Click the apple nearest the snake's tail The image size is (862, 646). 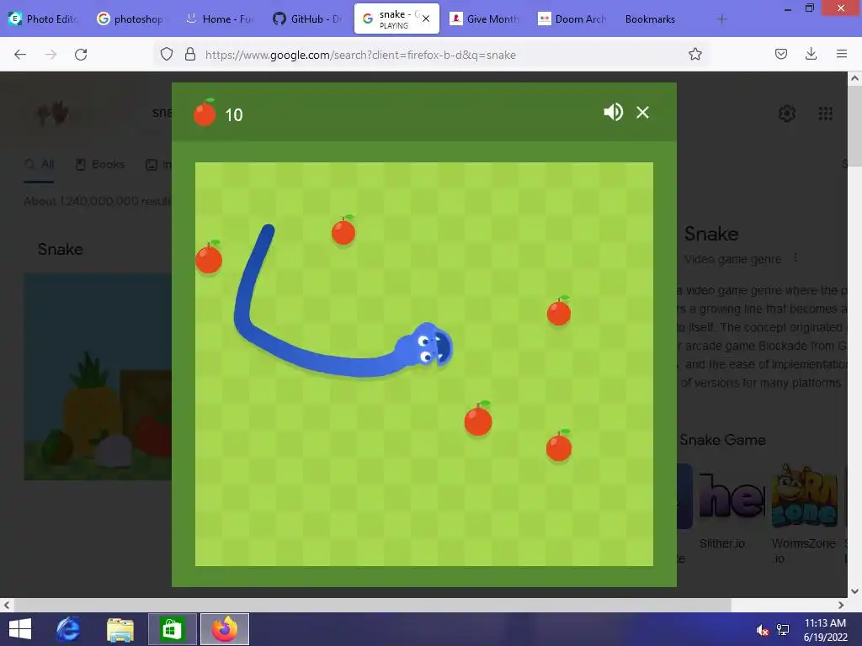(x=343, y=230)
